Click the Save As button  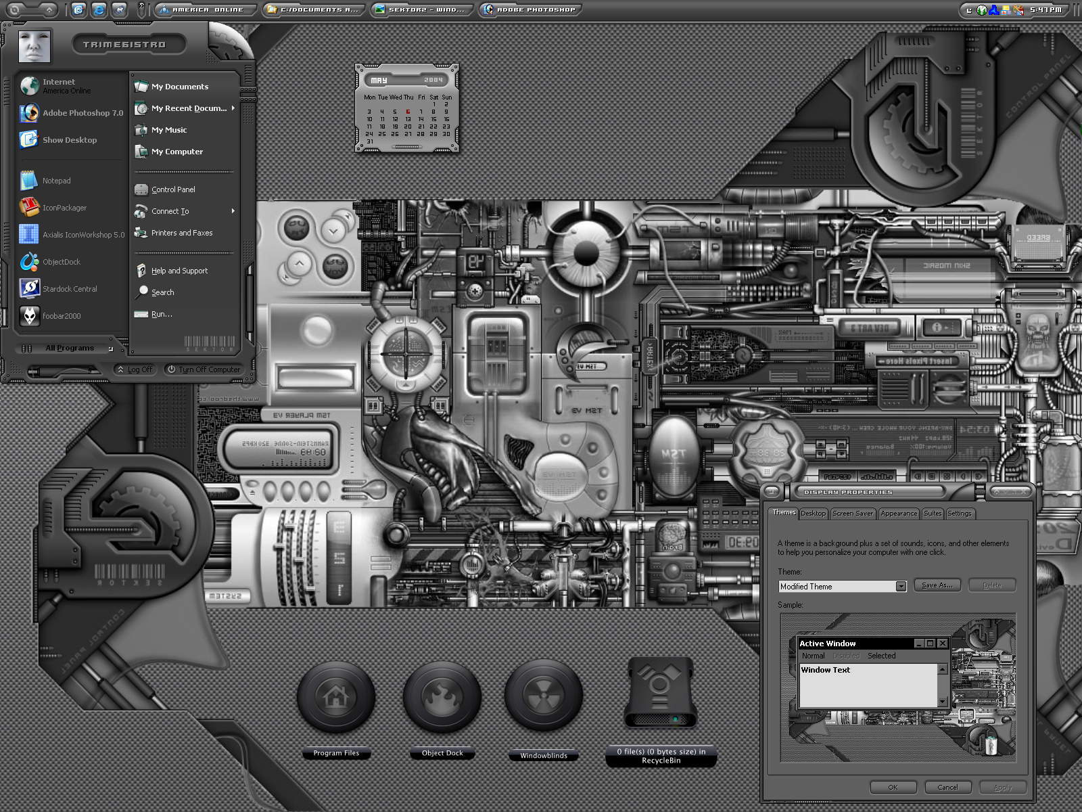click(937, 585)
